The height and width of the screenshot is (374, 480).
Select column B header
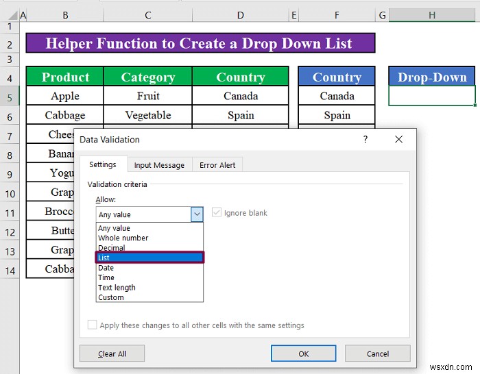[x=65, y=15]
